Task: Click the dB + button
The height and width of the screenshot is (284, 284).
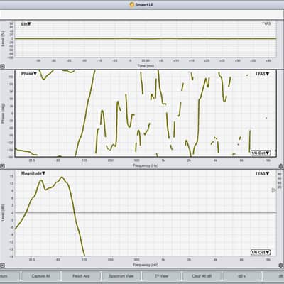Action: click(242, 276)
